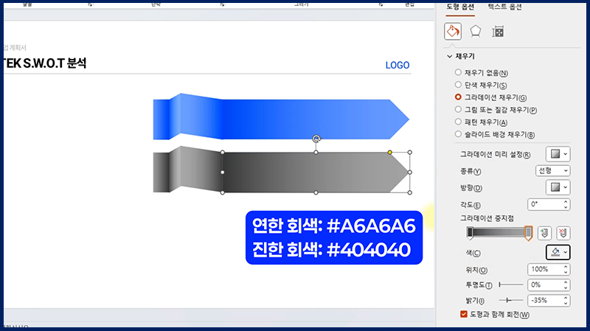The width and height of the screenshot is (590, 331).
Task: Open 그라데이션 미리 설정 preset dropdown
Action: tap(558, 154)
